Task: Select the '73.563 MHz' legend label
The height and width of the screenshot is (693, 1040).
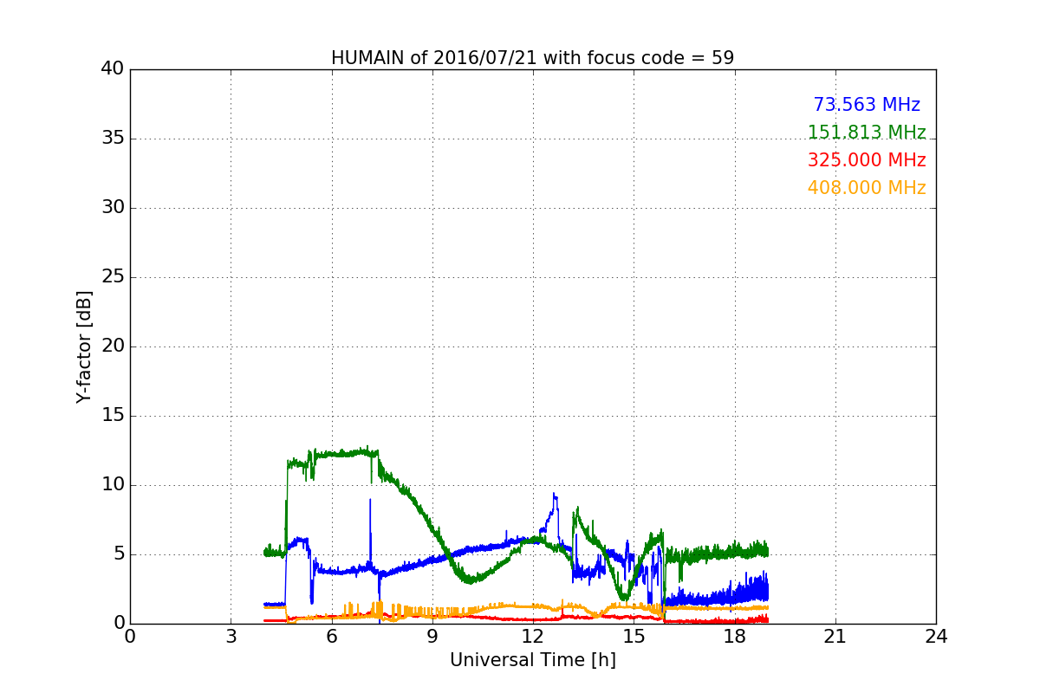Action: click(867, 105)
